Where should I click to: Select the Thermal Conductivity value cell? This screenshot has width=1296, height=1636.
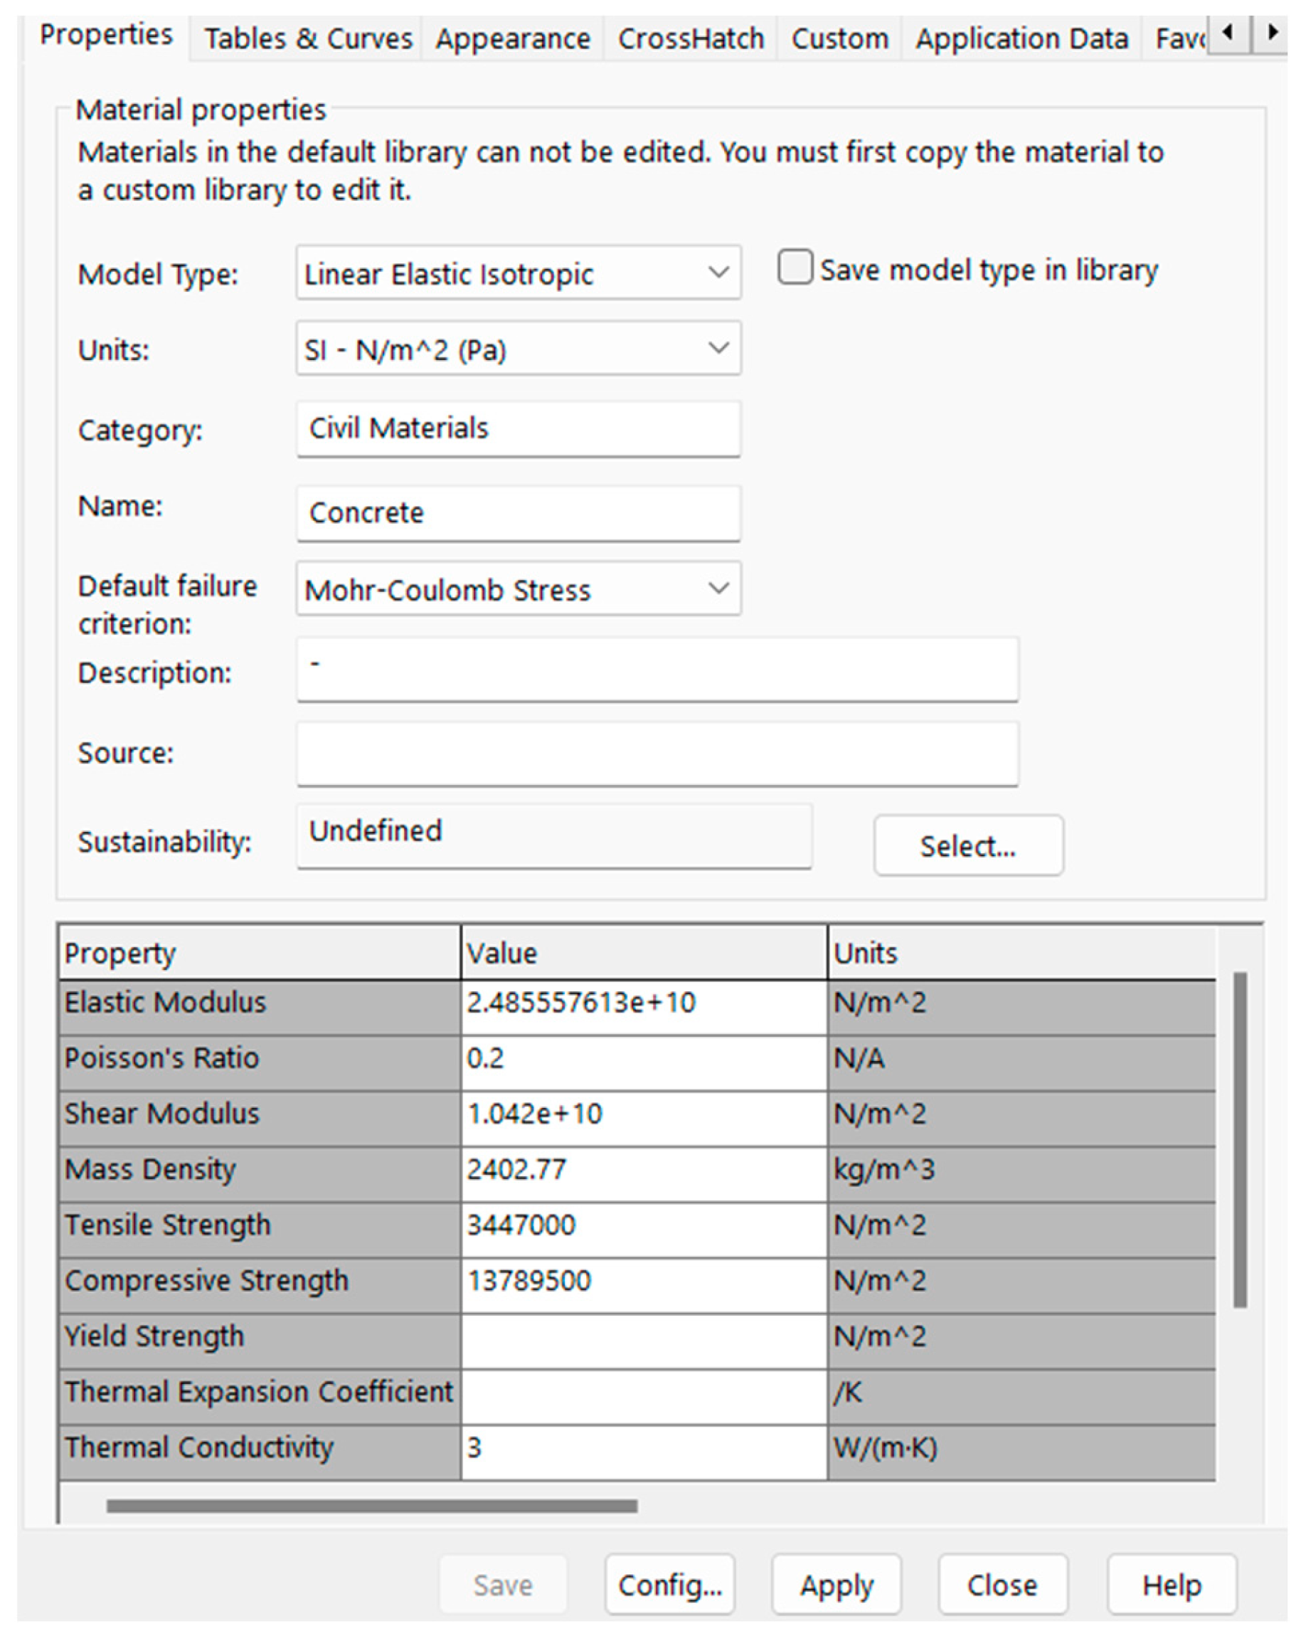tap(644, 1448)
